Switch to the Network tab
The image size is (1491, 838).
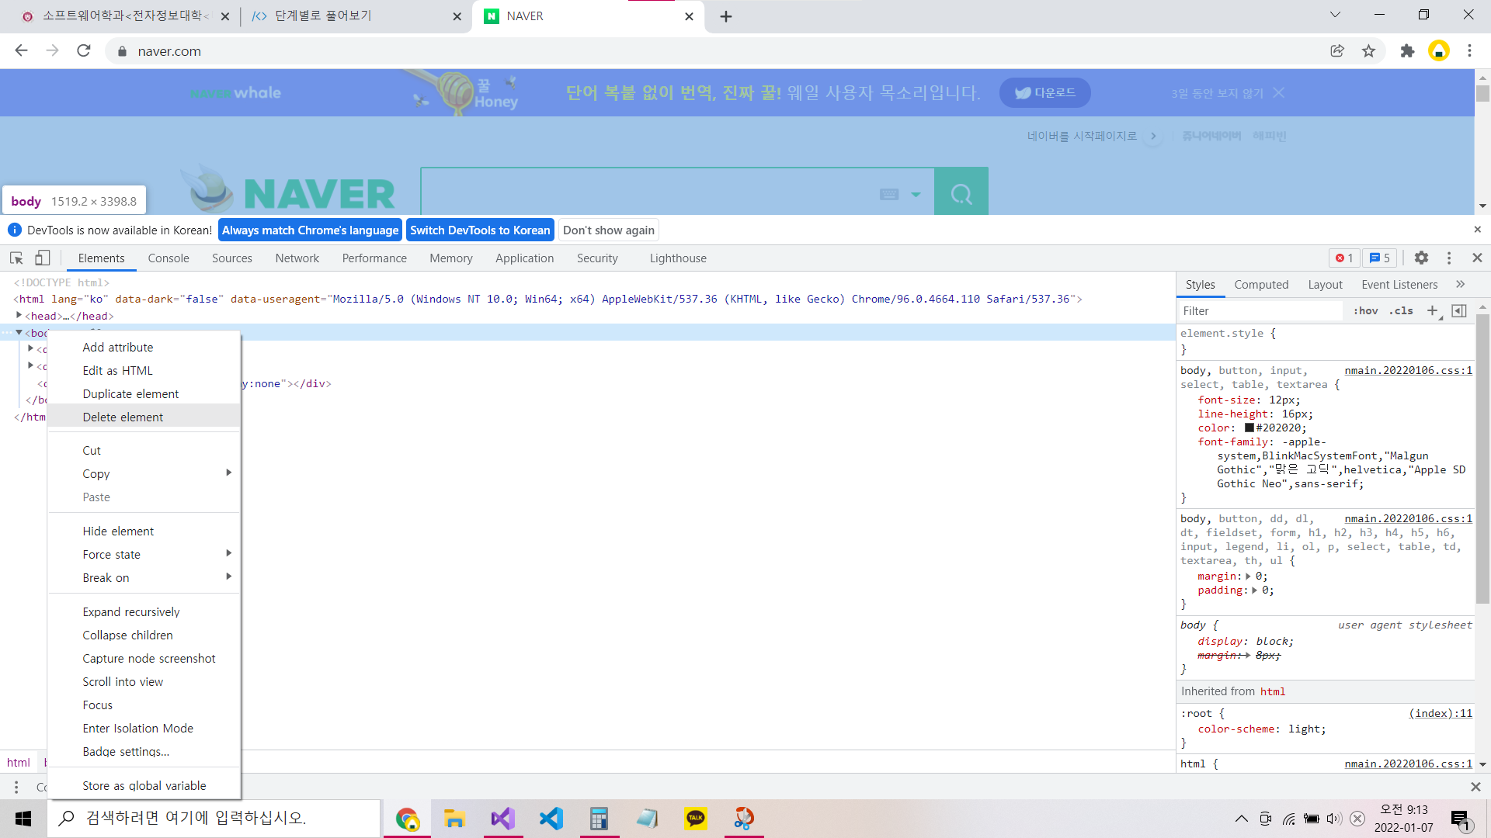coord(297,258)
